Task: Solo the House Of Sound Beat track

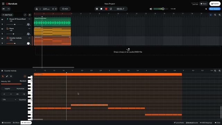Action: click(2, 24)
